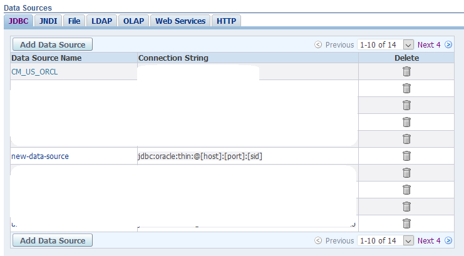The image size is (464, 256).
Task: Click the bottom Previous page arrow icon
Action: [318, 240]
